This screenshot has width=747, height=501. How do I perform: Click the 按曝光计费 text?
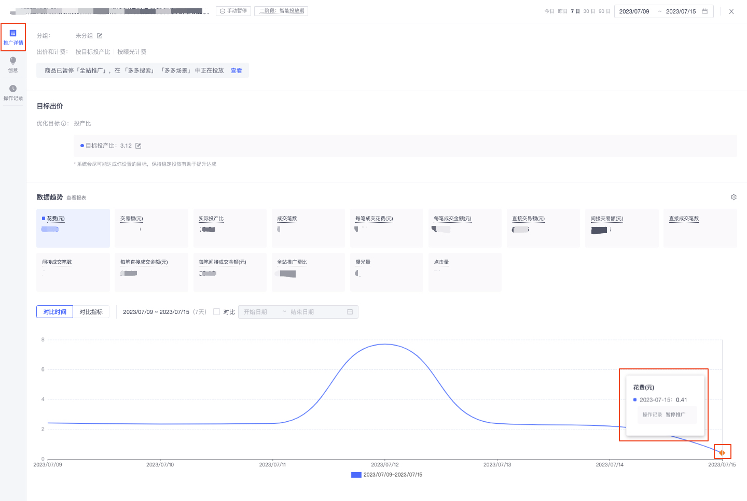[132, 52]
